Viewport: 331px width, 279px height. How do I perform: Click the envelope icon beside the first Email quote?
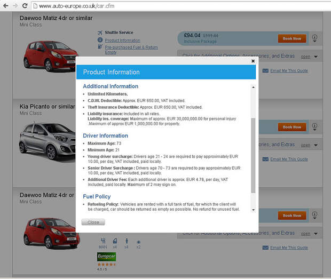point(265,70)
